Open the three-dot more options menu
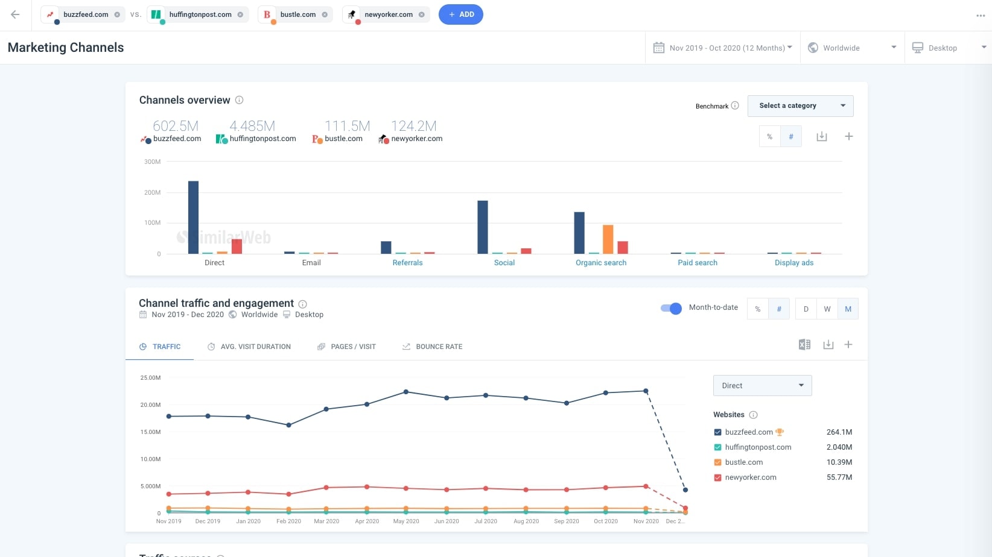This screenshot has width=992, height=557. [981, 16]
